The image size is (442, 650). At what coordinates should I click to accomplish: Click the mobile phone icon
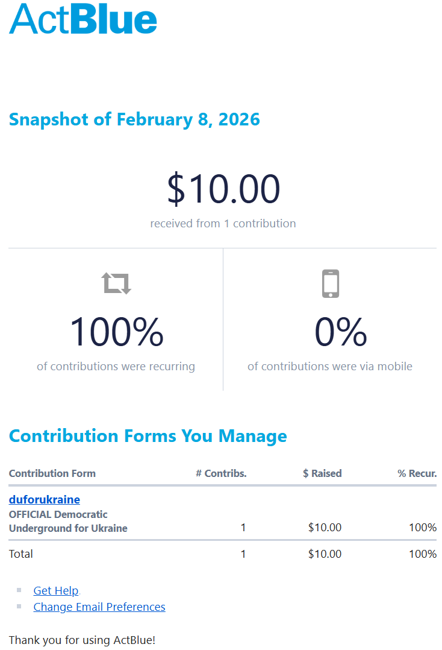click(331, 283)
